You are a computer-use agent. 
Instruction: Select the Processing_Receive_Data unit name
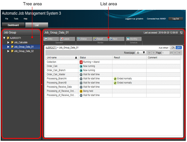click(59, 87)
